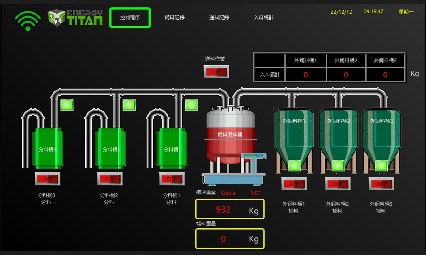Click the green indicator light above 分料桶2
The height and width of the screenshot is (255, 426).
coord(129,105)
